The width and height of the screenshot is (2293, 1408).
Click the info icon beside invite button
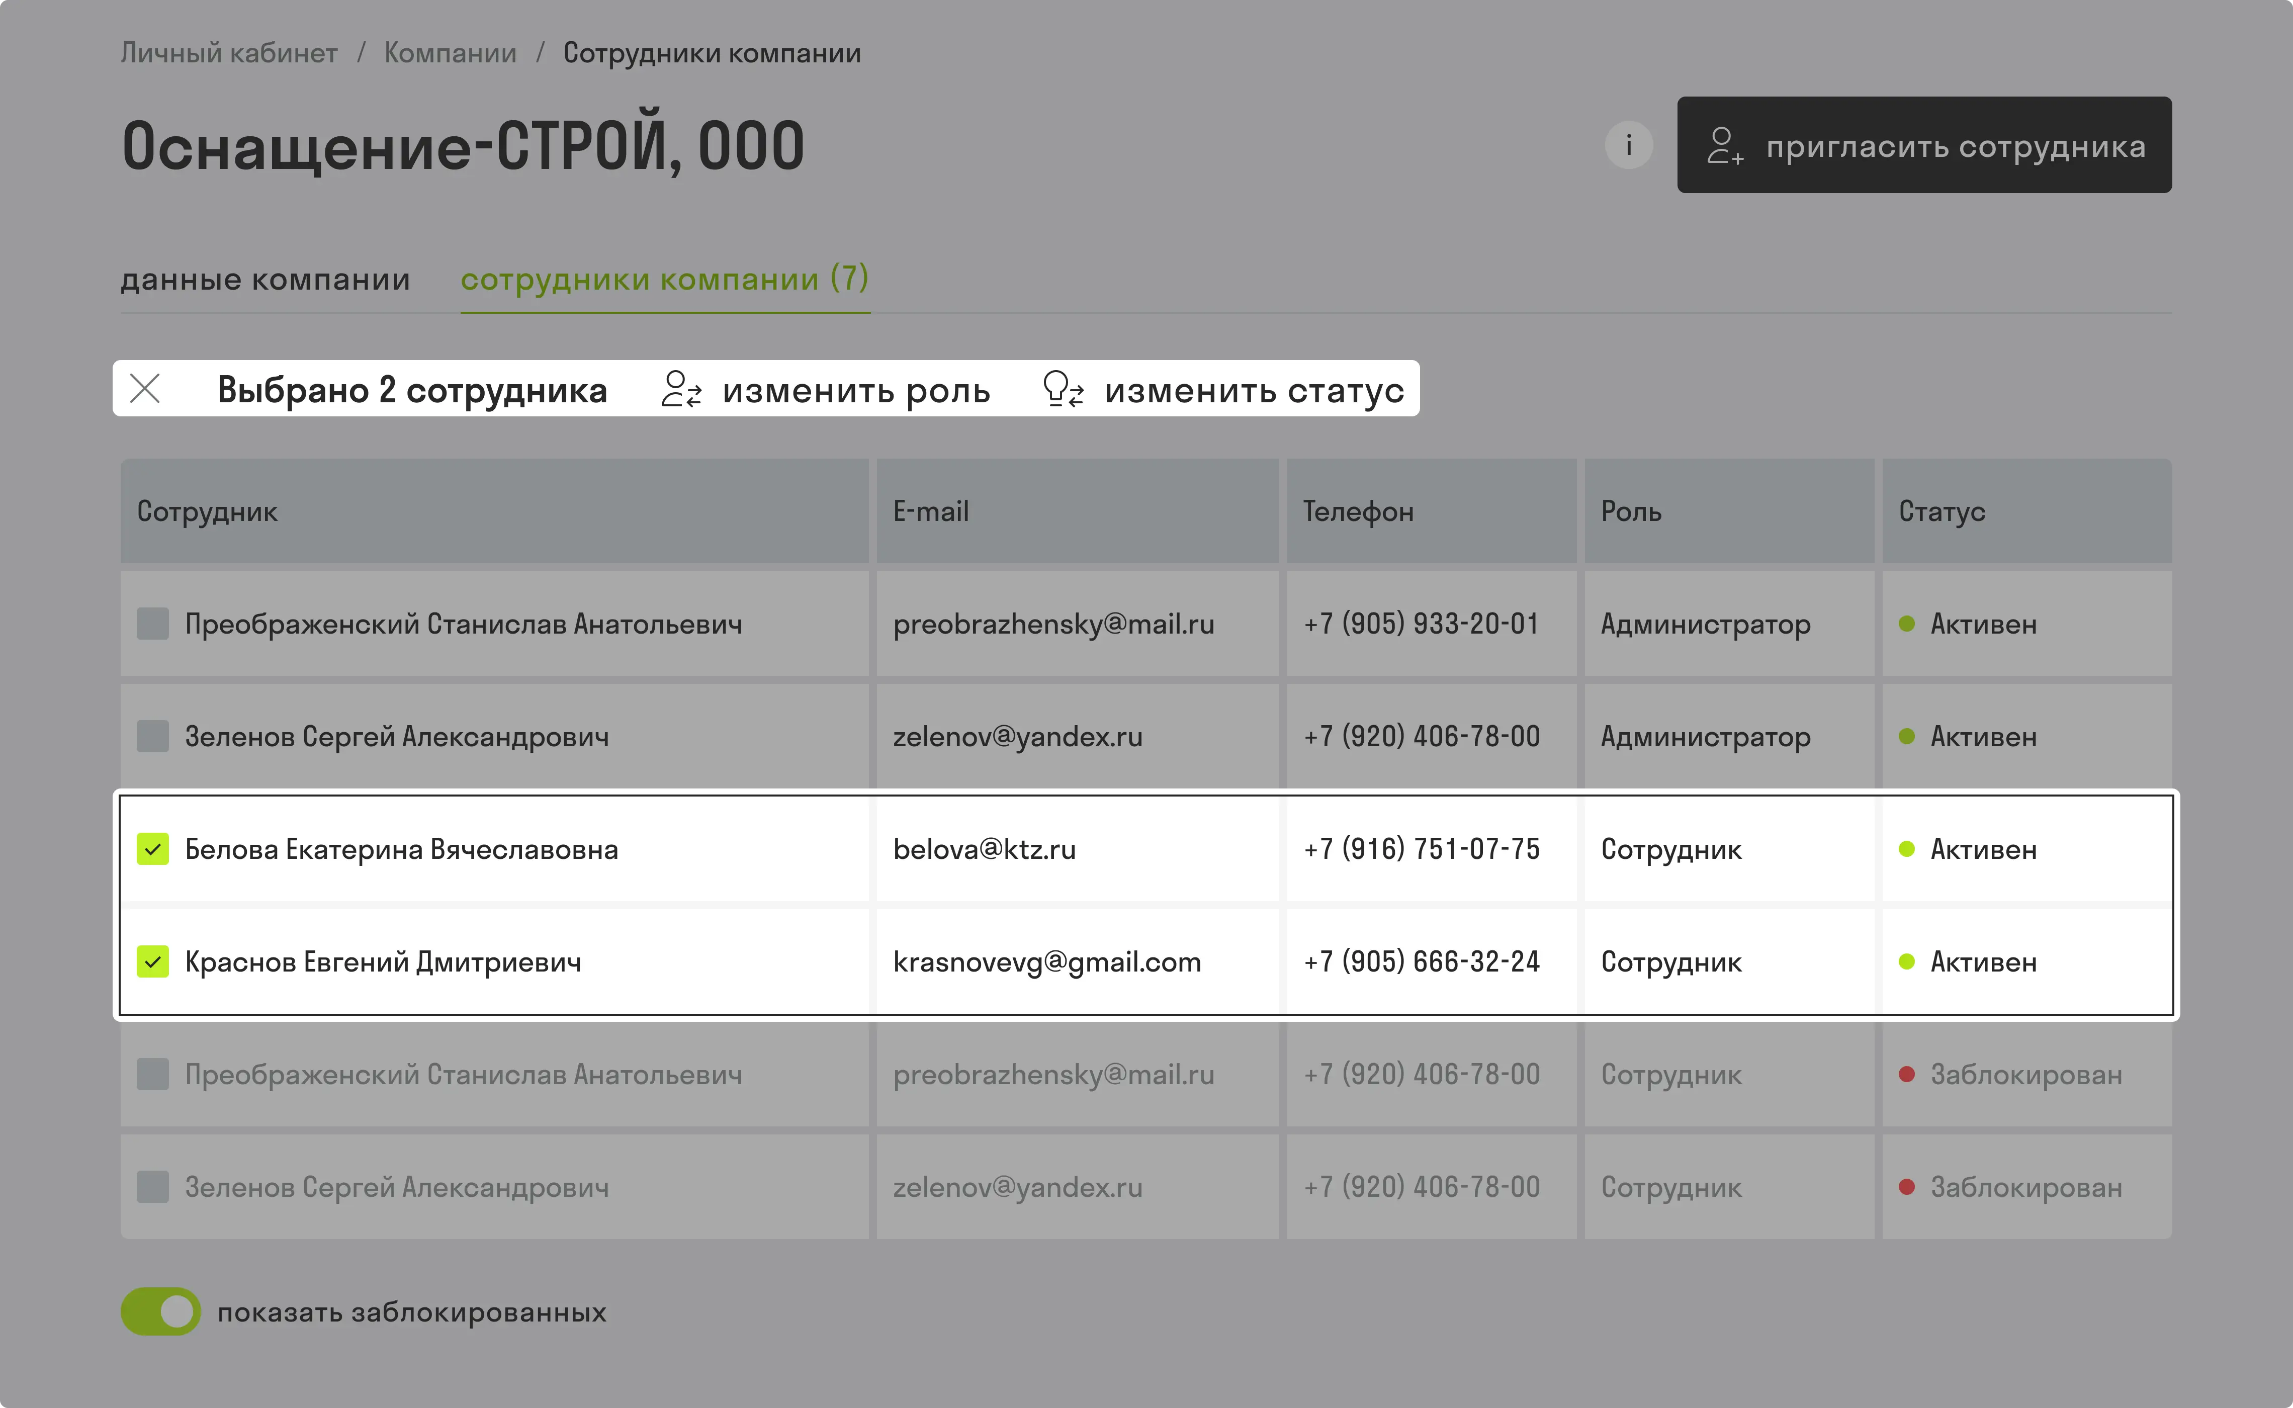pos(1628,145)
